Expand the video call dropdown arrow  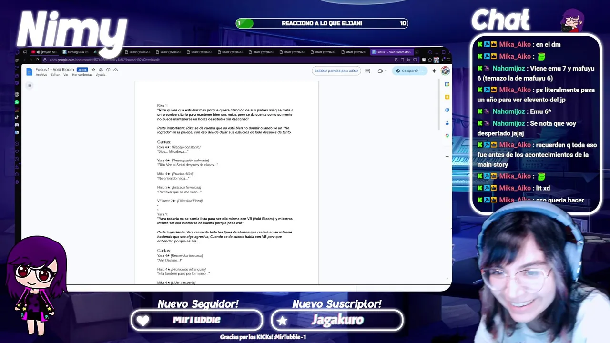tap(386, 71)
